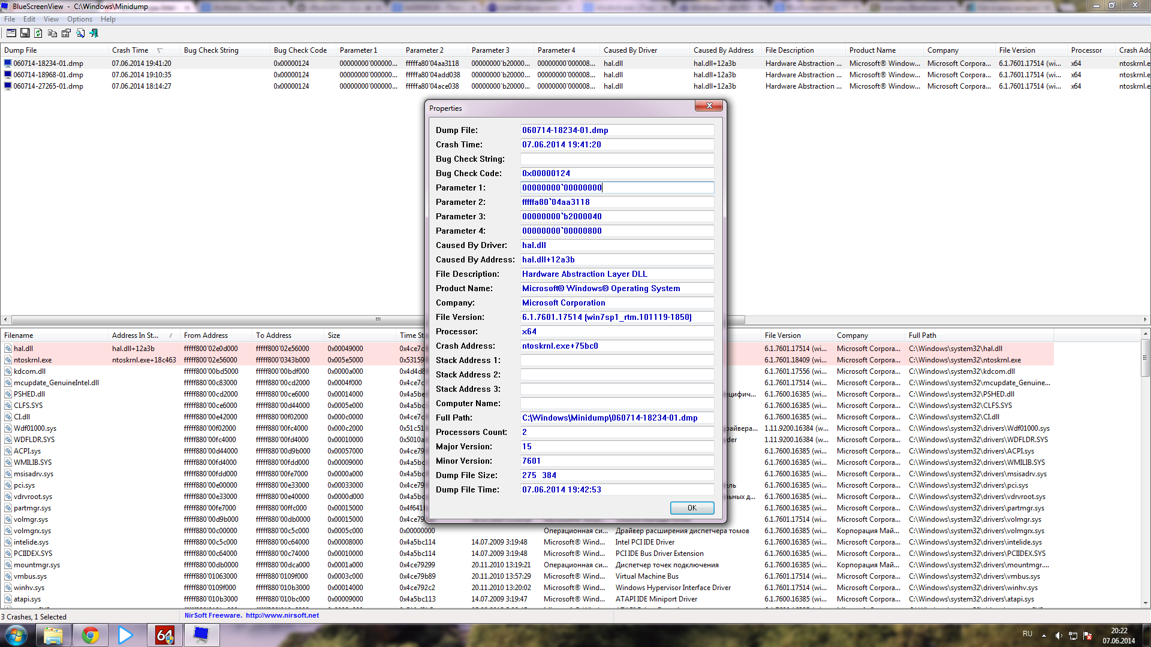
Task: Open the Options menu
Action: (x=79, y=19)
